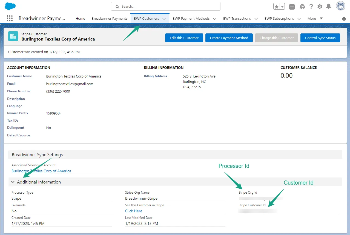Open the Setup gear icon
350x235 pixels.
(320, 7)
